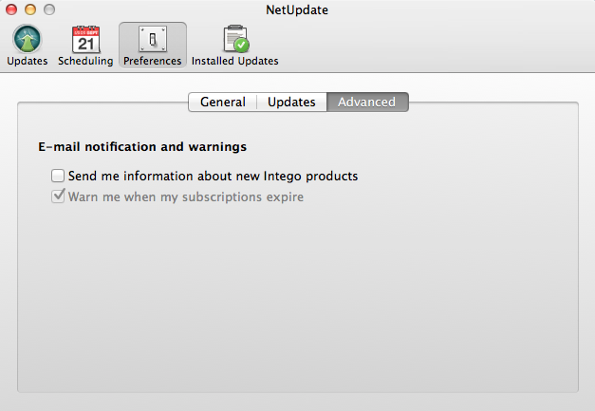The height and width of the screenshot is (411, 595).
Task: Open the Scheduling calendar icon
Action: point(85,40)
